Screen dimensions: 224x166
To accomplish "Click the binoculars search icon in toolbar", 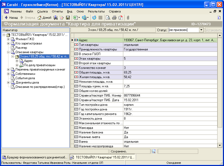I will coord(55,18).
